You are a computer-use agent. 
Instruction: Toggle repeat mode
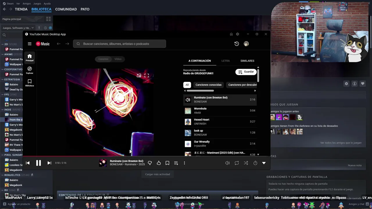tap(237, 163)
